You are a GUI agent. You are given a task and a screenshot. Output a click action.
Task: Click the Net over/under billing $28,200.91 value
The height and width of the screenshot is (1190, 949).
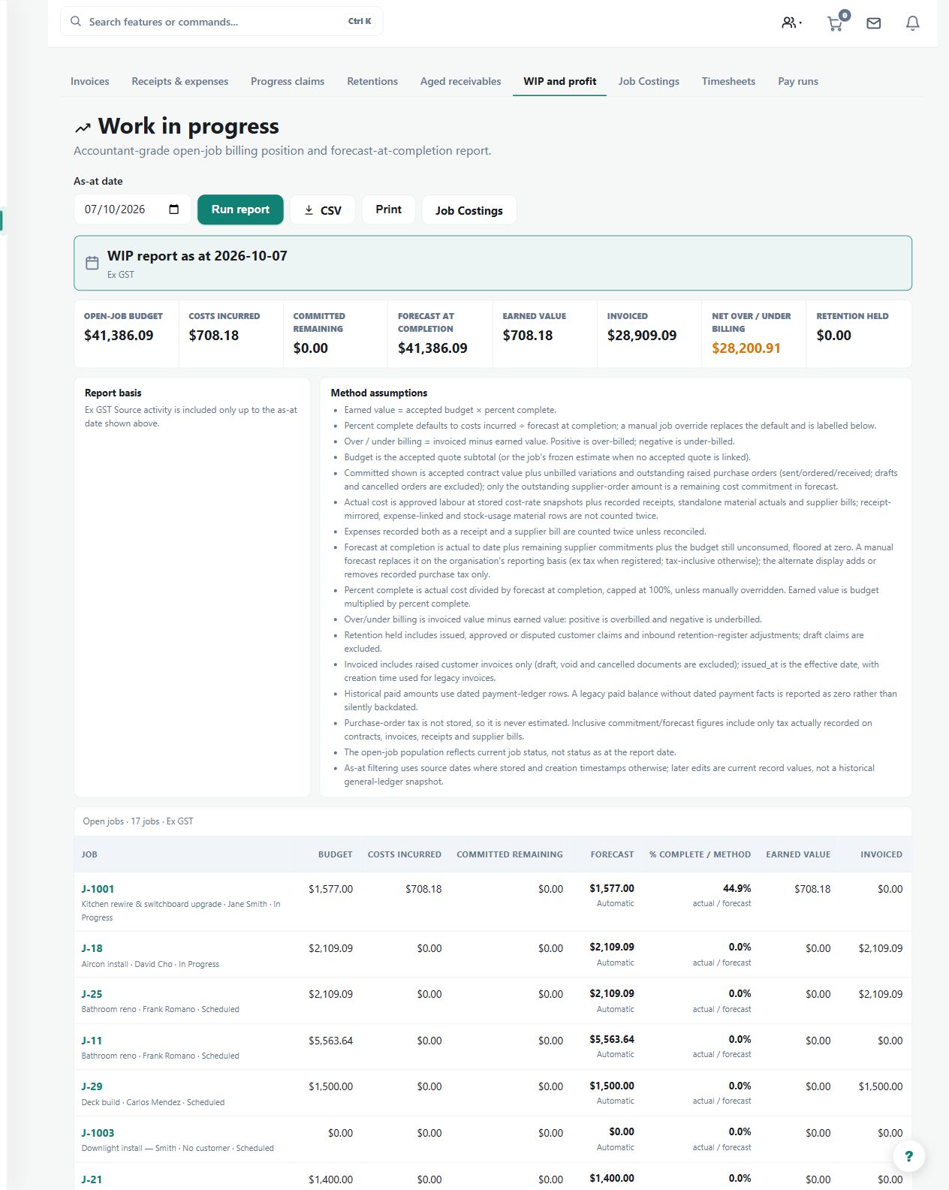(x=746, y=348)
